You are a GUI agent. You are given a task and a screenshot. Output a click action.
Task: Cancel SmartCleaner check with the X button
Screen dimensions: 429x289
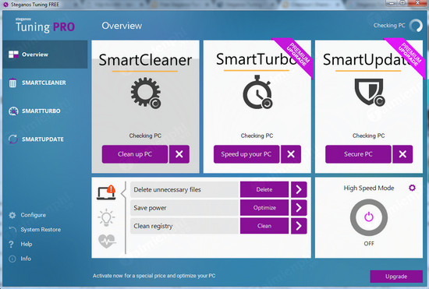click(x=179, y=154)
